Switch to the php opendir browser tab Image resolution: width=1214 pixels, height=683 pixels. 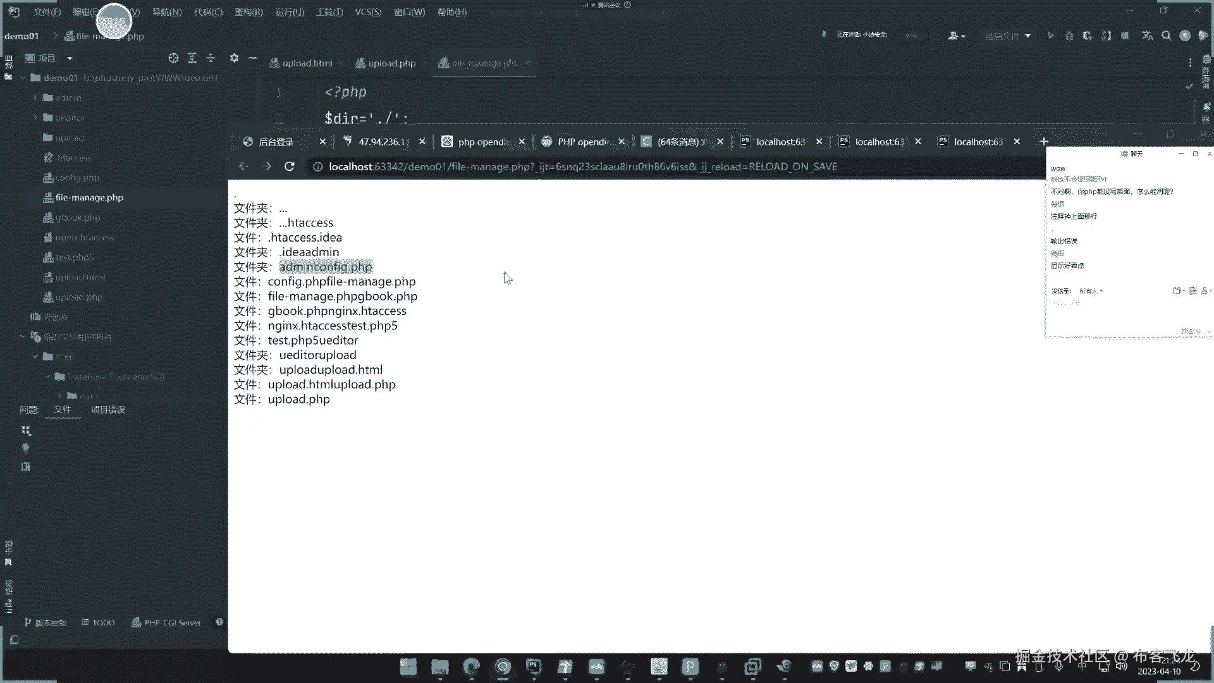[x=482, y=142]
